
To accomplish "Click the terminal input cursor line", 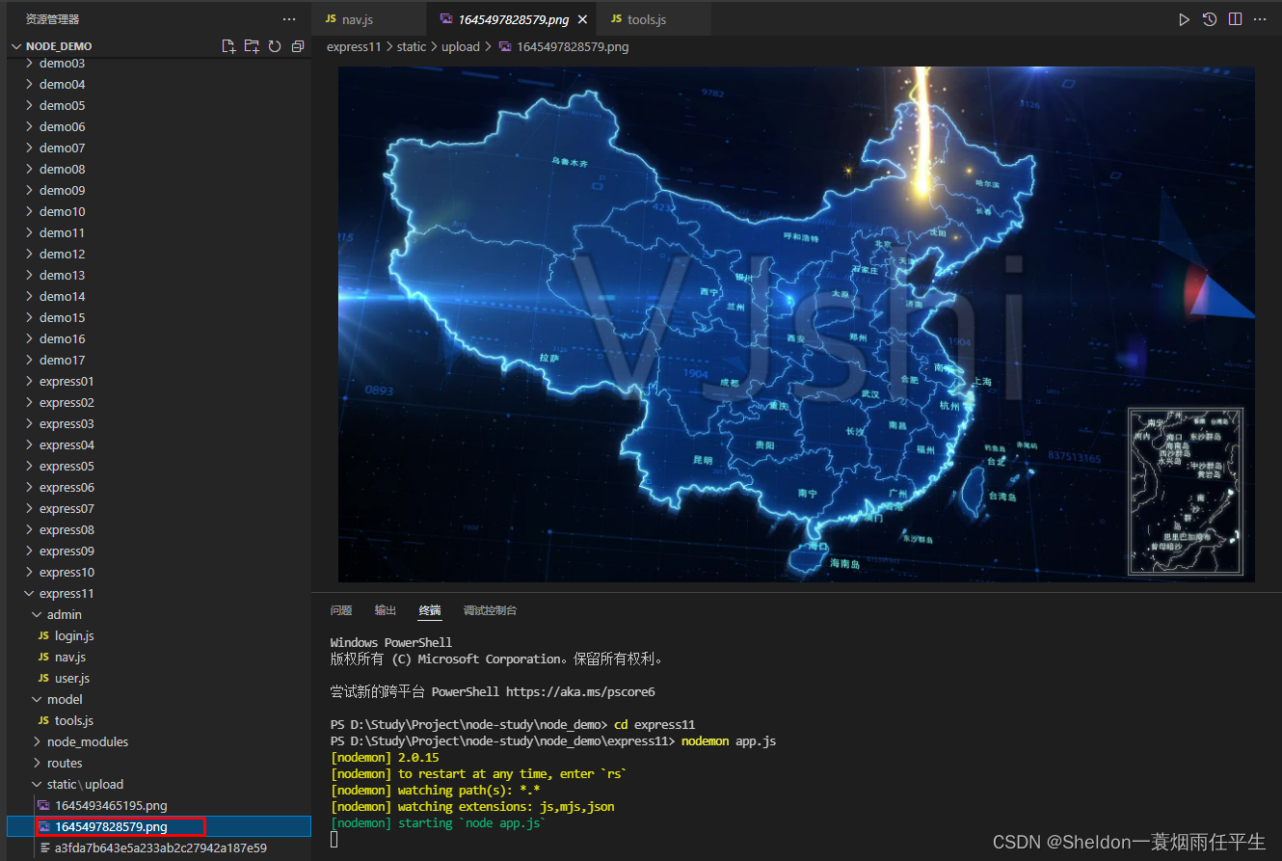I will tap(334, 839).
